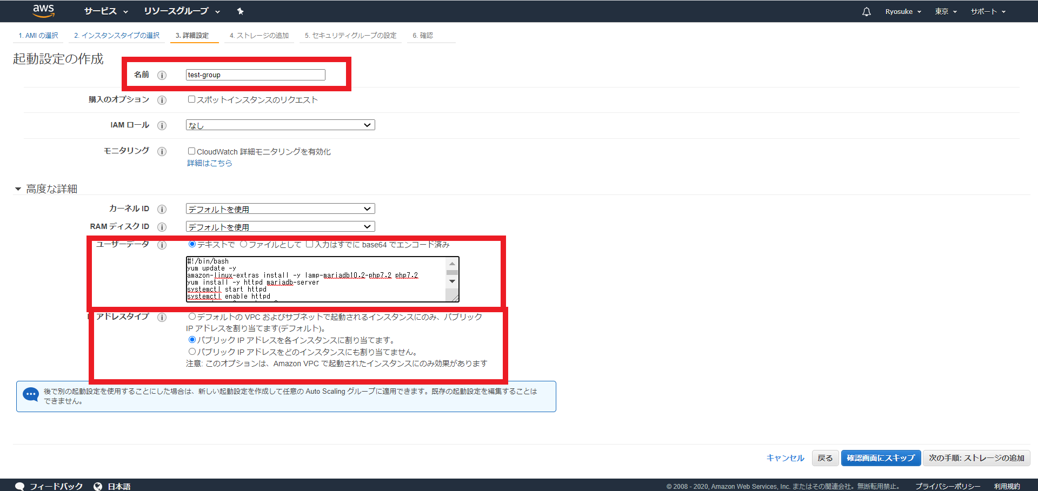Image resolution: width=1038 pixels, height=491 pixels.
Task: Show info icon for 名前
Action: (x=162, y=75)
